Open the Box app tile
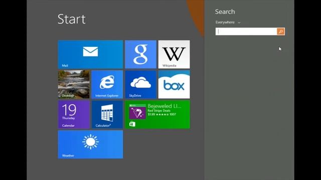321x180 pixels. [x=174, y=84]
